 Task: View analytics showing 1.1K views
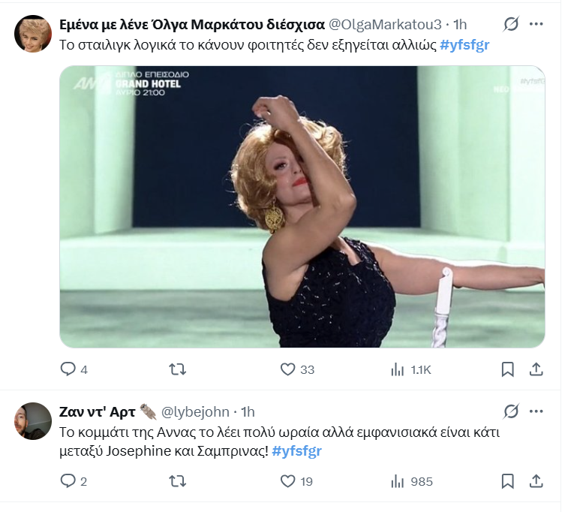click(398, 369)
